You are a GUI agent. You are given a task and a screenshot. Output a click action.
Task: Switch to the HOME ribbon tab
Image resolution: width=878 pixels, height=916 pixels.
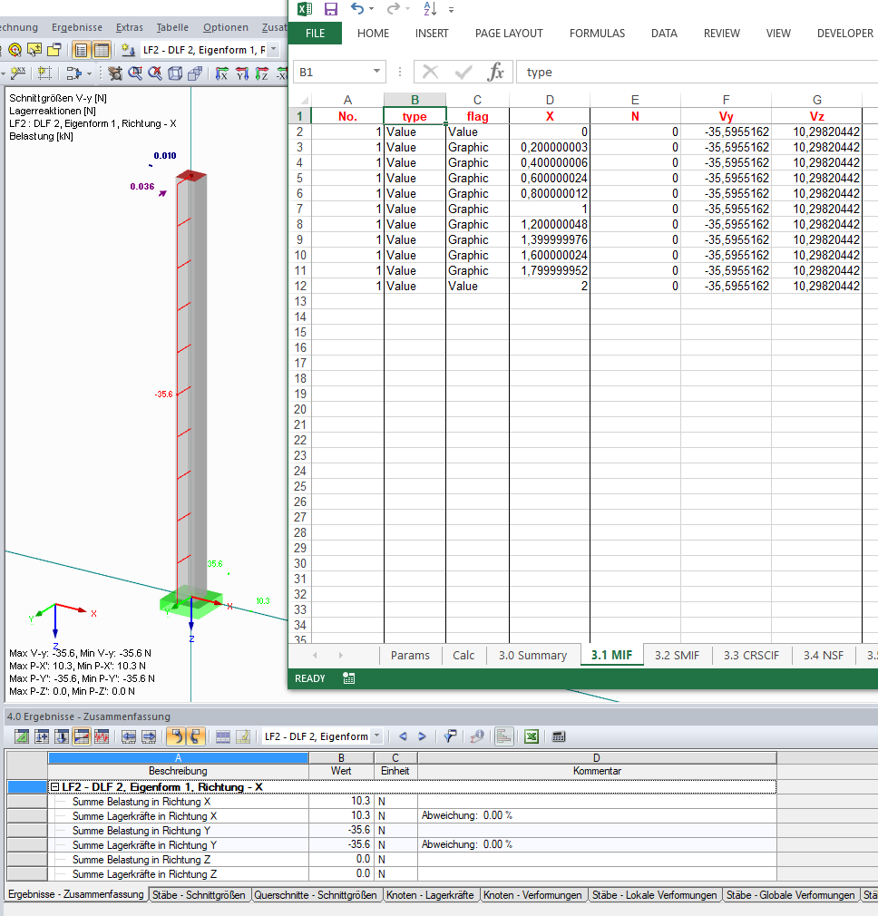click(x=374, y=34)
